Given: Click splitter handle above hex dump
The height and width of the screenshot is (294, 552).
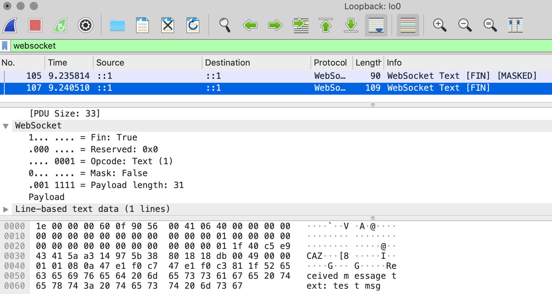Looking at the screenshot, I should [x=373, y=218].
